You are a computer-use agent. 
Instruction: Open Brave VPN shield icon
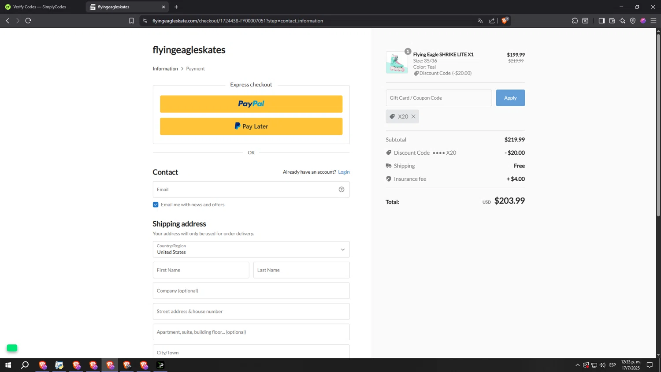tap(633, 21)
